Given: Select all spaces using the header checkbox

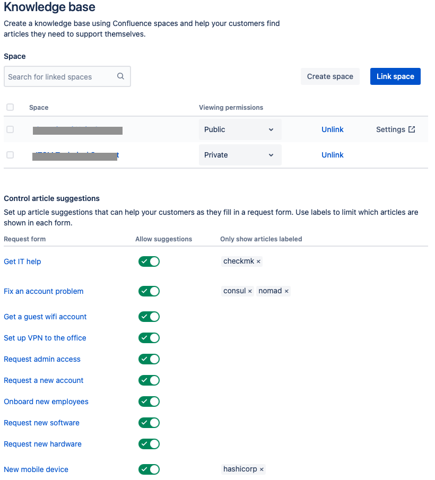Looking at the screenshot, I should pos(10,107).
